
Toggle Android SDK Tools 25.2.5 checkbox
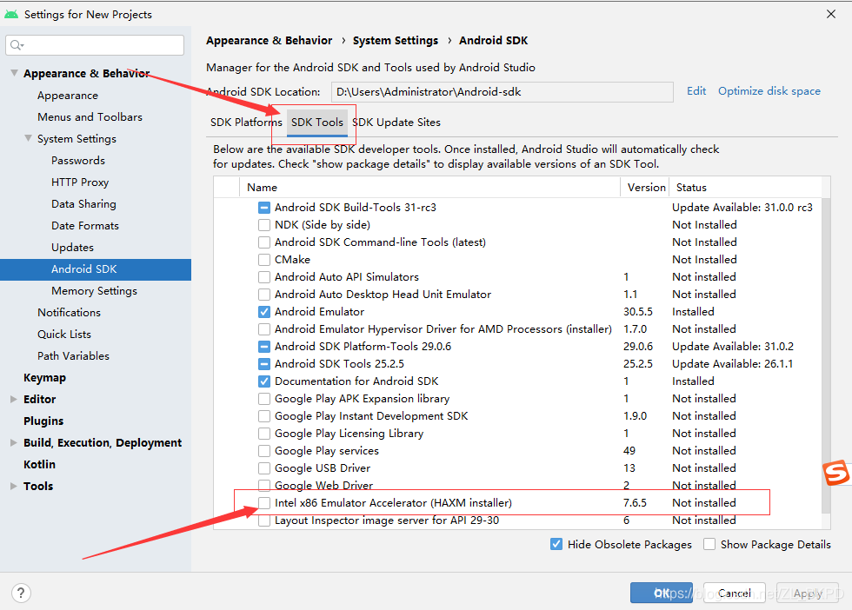pyautogui.click(x=264, y=364)
